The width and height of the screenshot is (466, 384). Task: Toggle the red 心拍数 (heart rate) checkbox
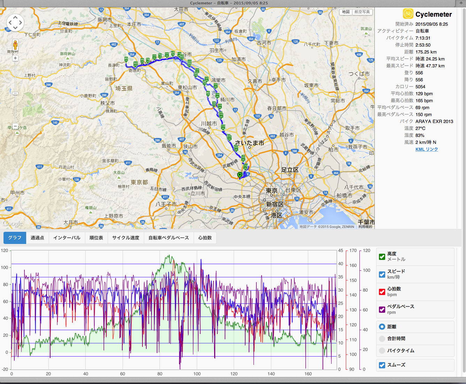point(382,292)
